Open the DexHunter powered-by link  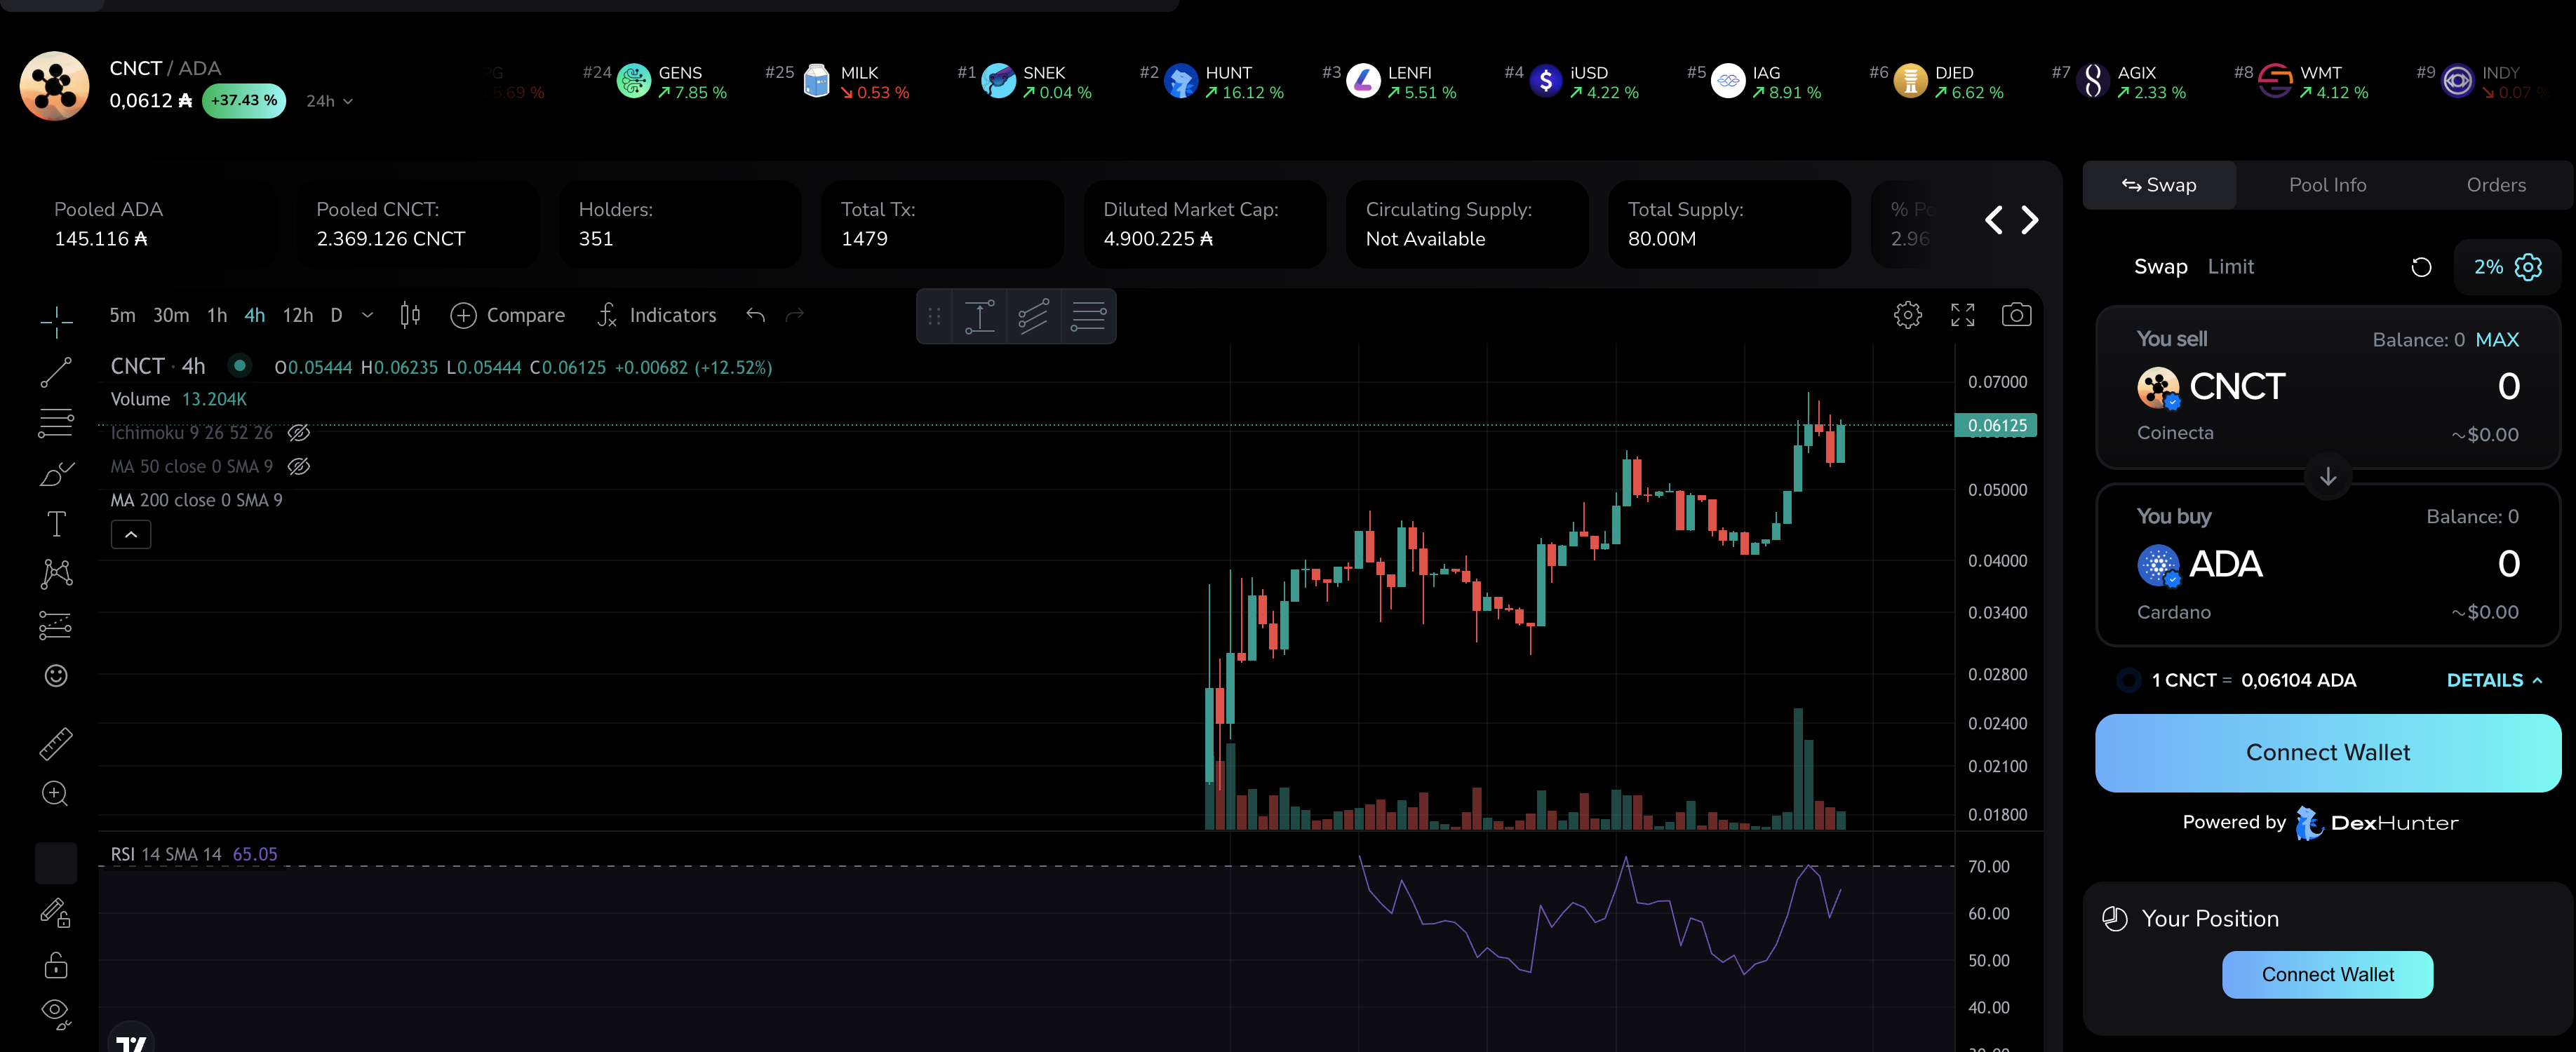tap(2376, 823)
